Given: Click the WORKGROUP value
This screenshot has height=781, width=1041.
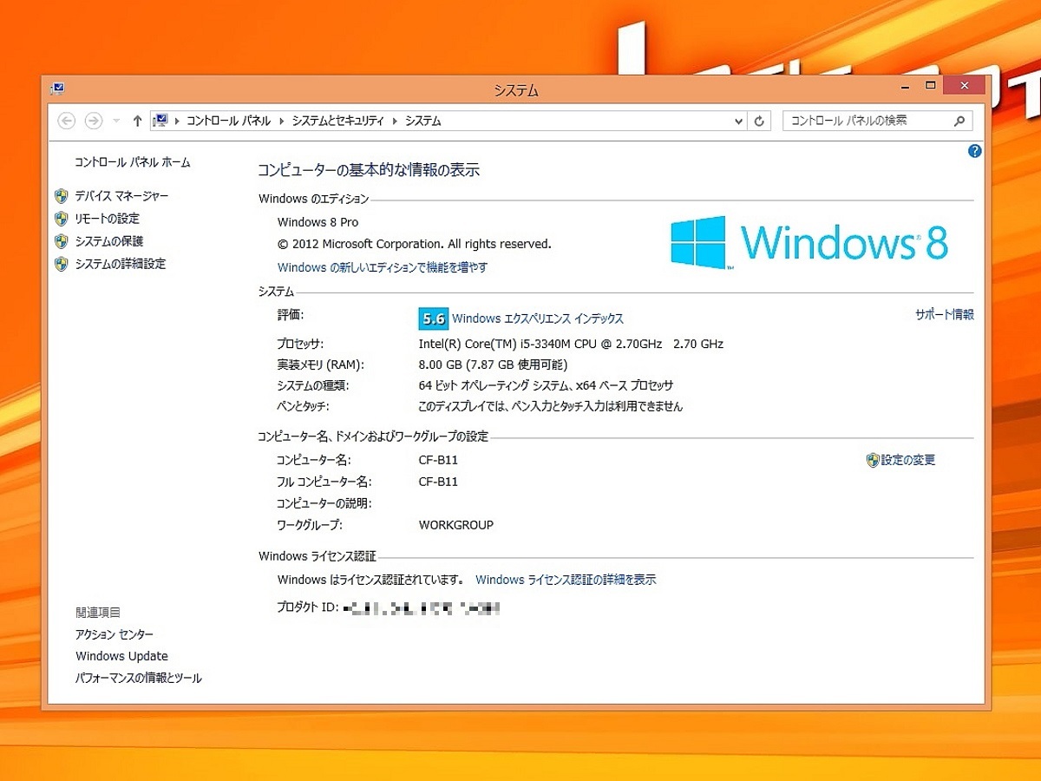Looking at the screenshot, I should (x=456, y=525).
